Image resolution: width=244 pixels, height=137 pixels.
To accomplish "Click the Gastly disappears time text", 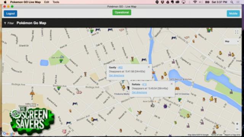I will click(x=127, y=72).
